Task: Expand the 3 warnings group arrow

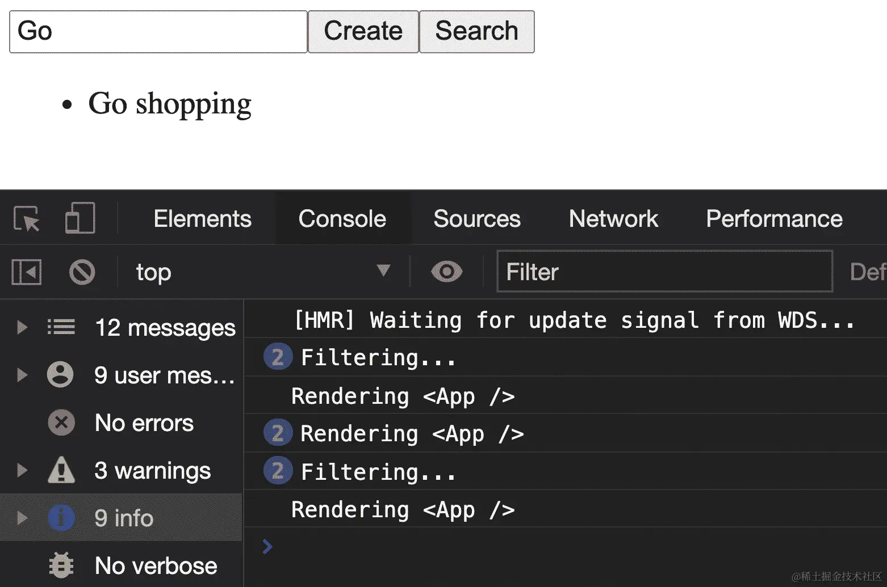Action: [x=22, y=470]
